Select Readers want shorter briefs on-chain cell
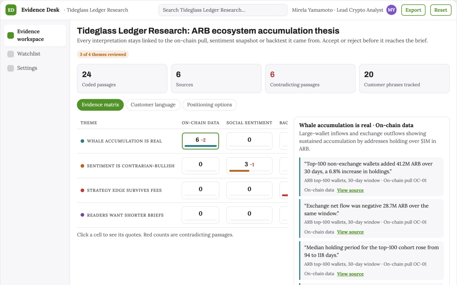This screenshot has width=457, height=285. point(201,215)
